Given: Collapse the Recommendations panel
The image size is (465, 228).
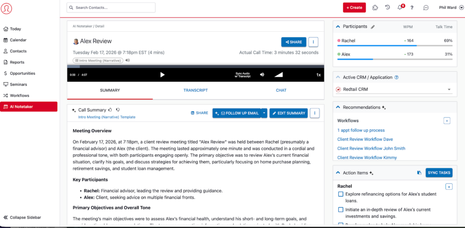Looking at the screenshot, I should pyautogui.click(x=338, y=108).
